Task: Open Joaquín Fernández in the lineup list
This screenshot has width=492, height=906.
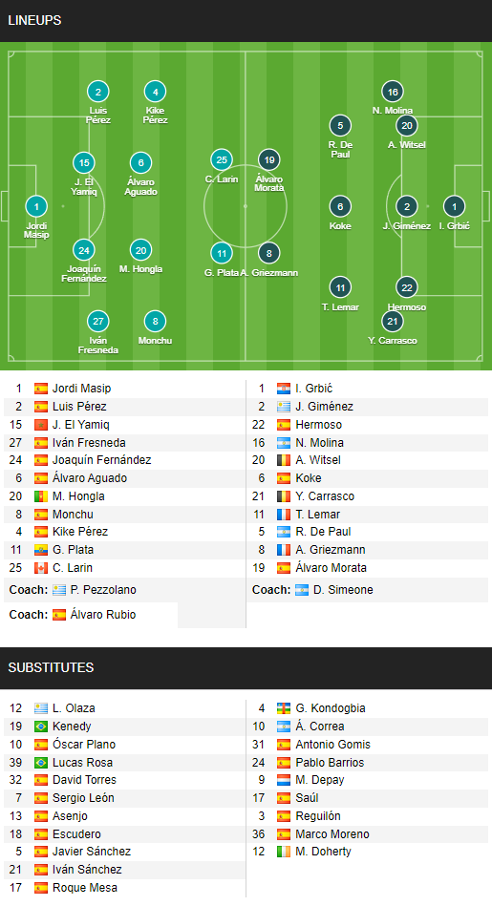Action: (x=102, y=460)
